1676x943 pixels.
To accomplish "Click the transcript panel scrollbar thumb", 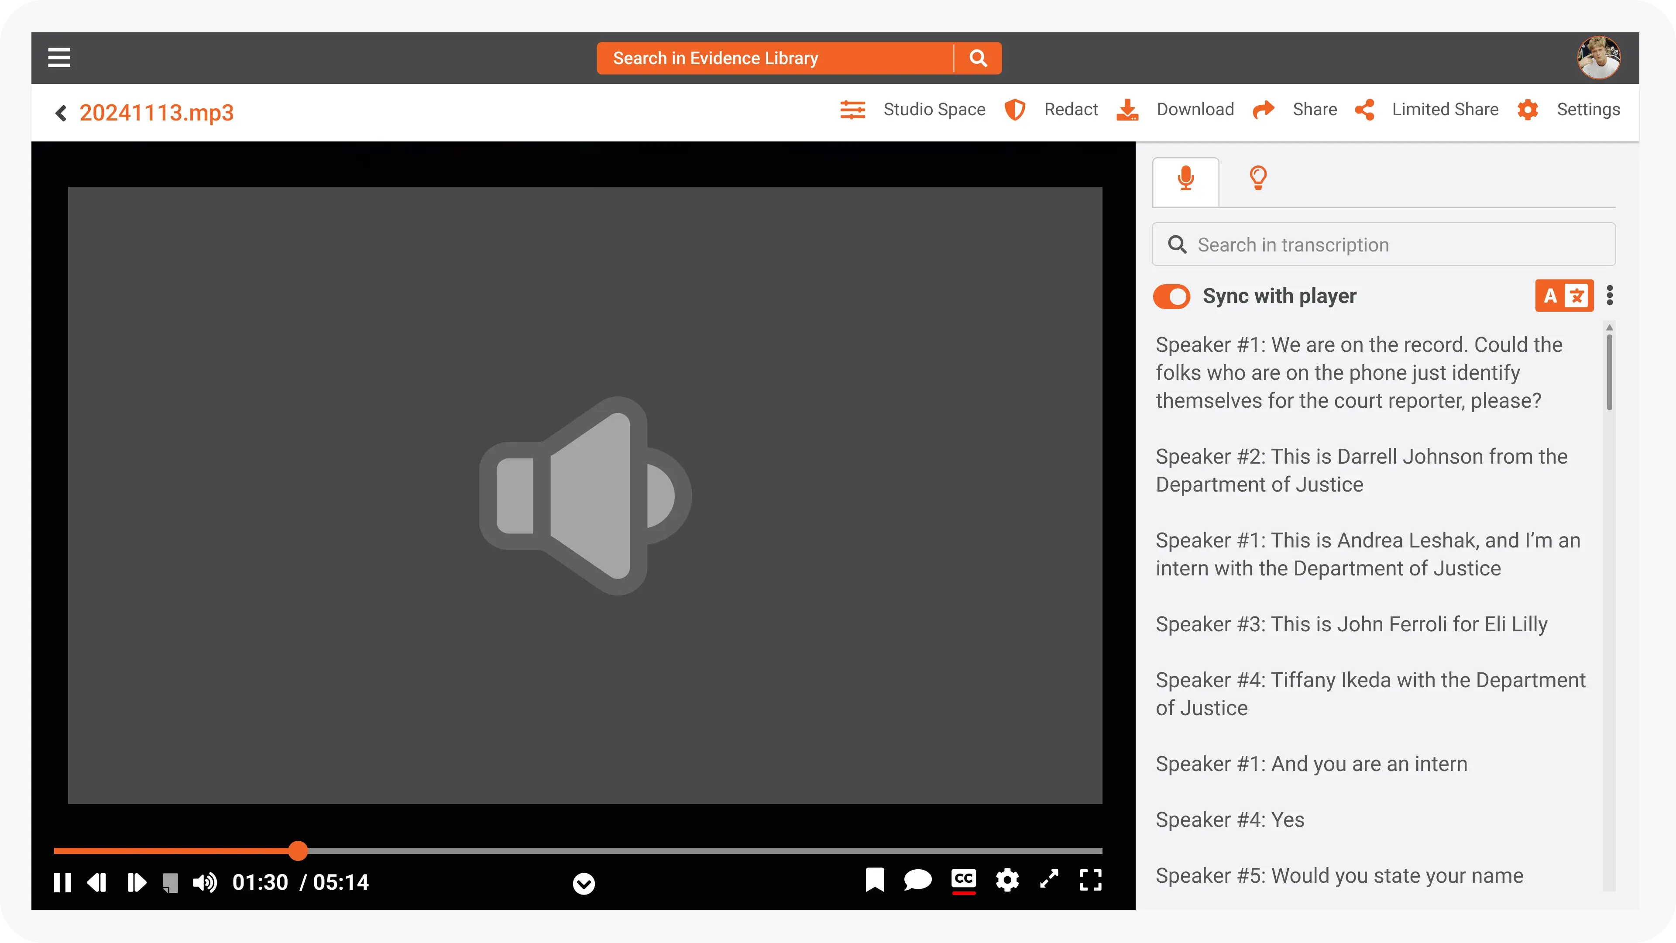I will point(1610,372).
